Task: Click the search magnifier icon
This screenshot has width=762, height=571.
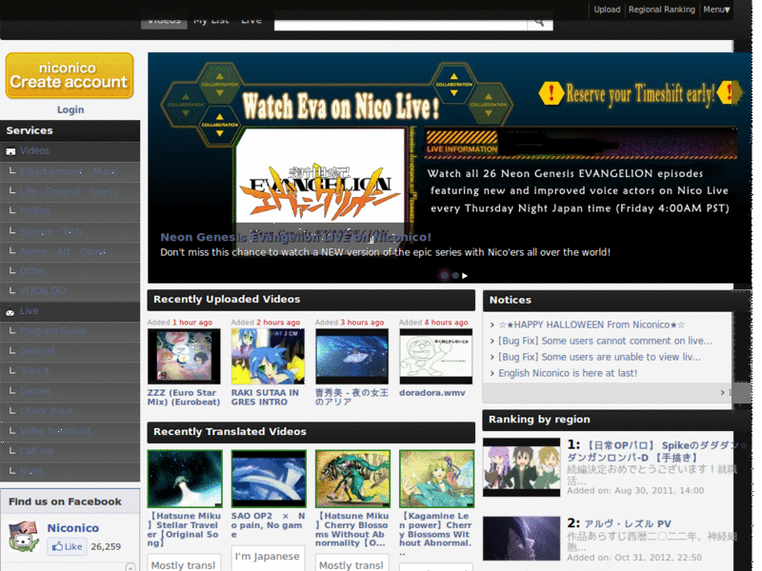Action: click(x=539, y=22)
